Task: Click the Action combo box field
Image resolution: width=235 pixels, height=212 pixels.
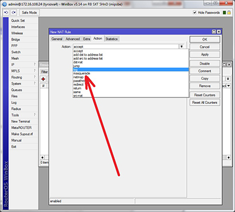Action: (126, 46)
